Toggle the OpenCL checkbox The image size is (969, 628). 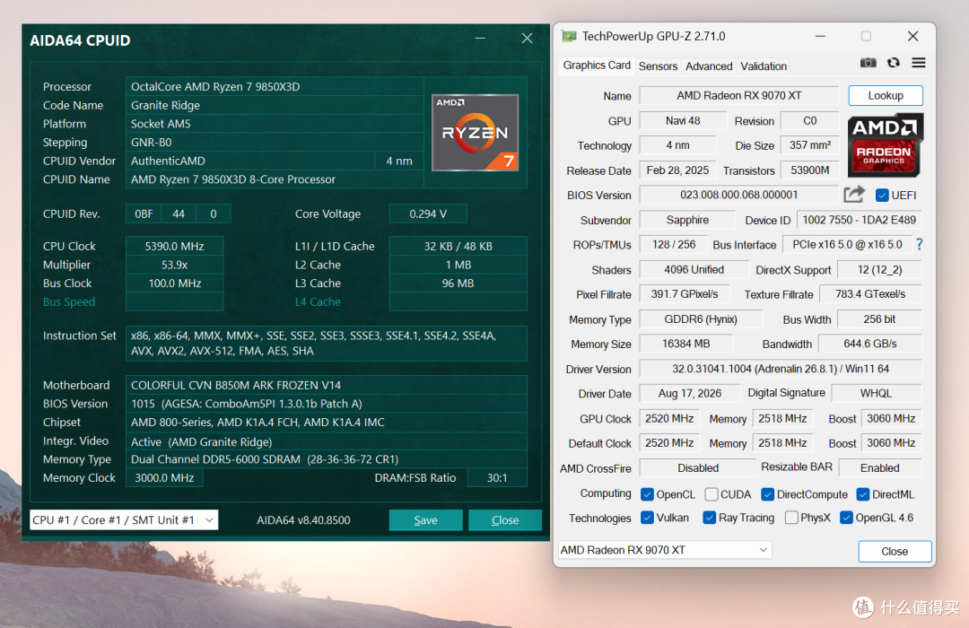click(x=647, y=494)
